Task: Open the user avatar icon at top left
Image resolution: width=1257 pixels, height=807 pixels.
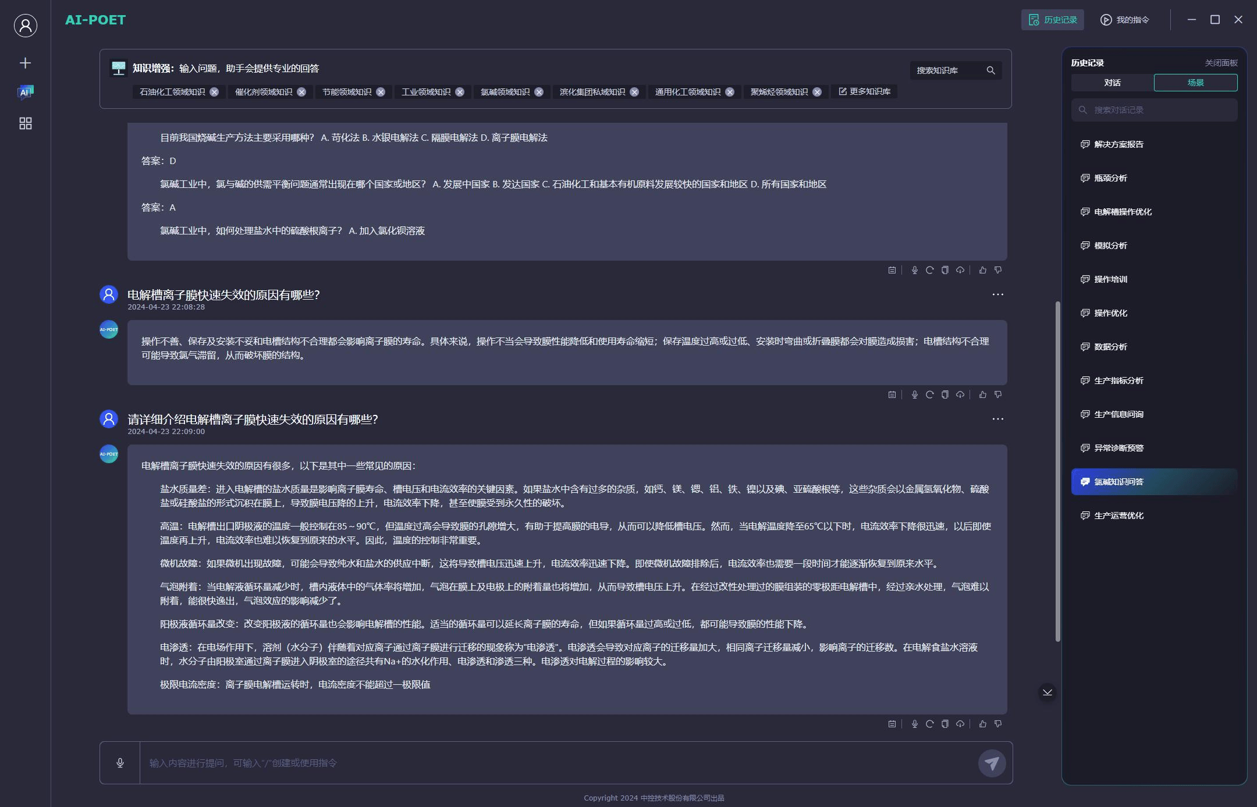Action: click(x=24, y=26)
